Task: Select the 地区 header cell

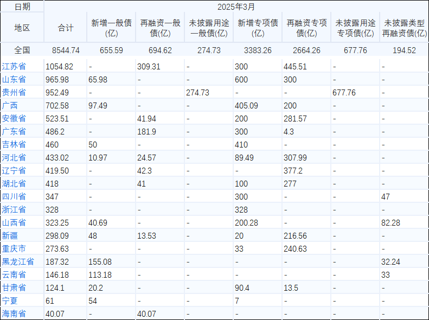Action: (x=22, y=28)
